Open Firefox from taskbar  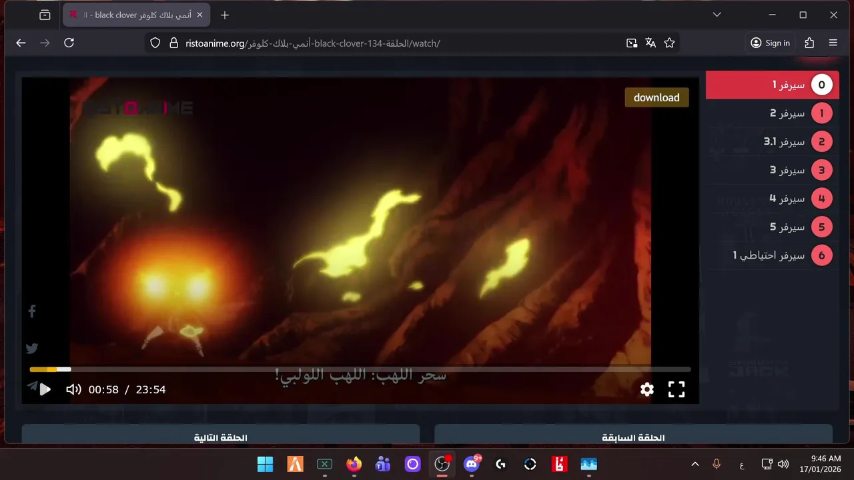354,464
